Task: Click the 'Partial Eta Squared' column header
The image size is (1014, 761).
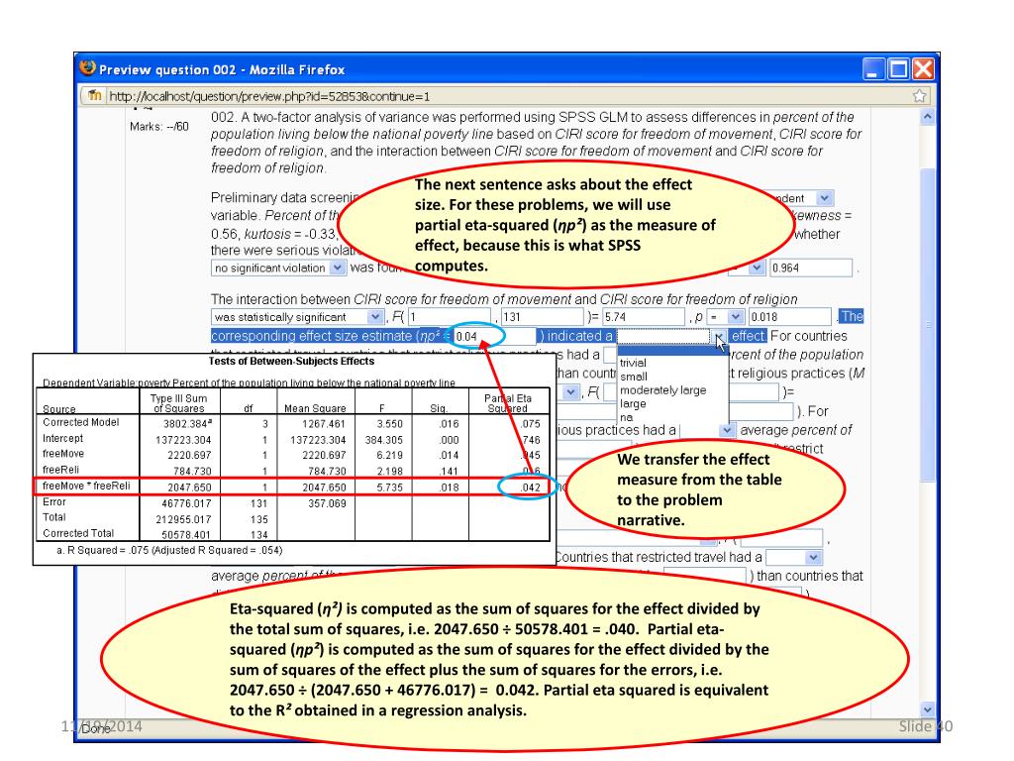Action: coord(508,403)
